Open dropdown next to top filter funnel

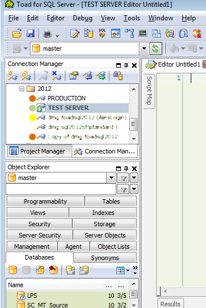click(134, 178)
